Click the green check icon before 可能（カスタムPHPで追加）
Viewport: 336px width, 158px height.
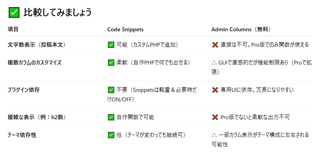point(111,45)
